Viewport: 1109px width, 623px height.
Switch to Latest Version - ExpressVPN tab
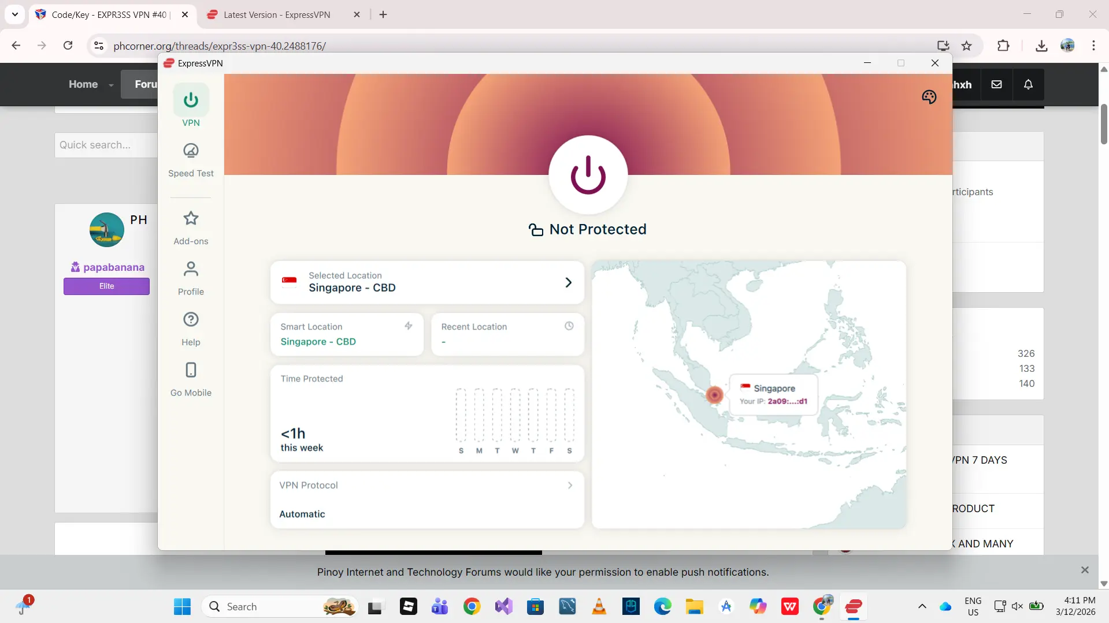(x=277, y=15)
